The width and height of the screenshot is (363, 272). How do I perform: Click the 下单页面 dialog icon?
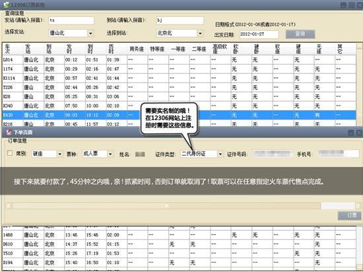tap(9, 132)
